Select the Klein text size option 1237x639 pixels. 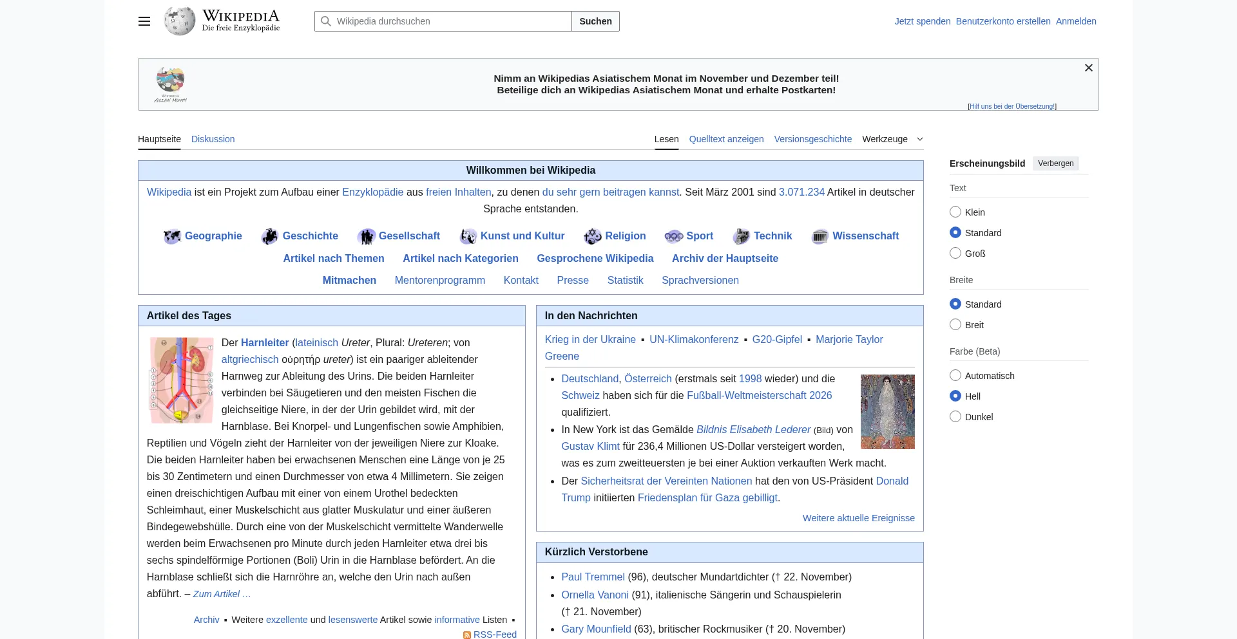tap(955, 212)
